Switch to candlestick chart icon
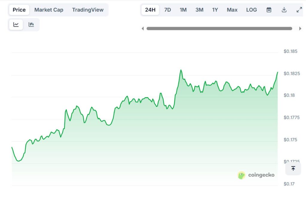The height and width of the screenshot is (201, 306). 31,25
